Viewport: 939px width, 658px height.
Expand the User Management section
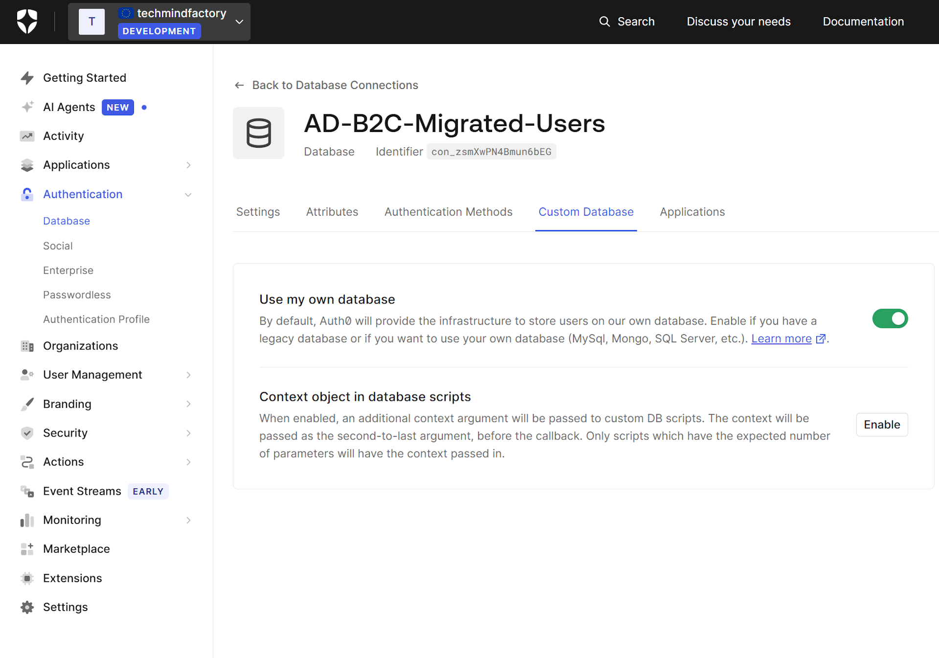pos(188,375)
